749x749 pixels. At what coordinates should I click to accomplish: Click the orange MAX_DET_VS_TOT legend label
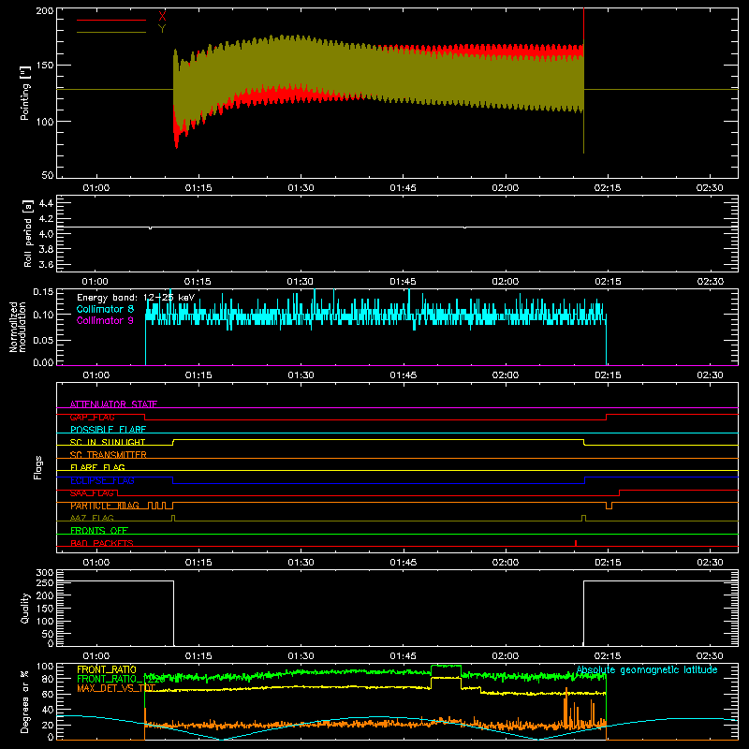116,688
